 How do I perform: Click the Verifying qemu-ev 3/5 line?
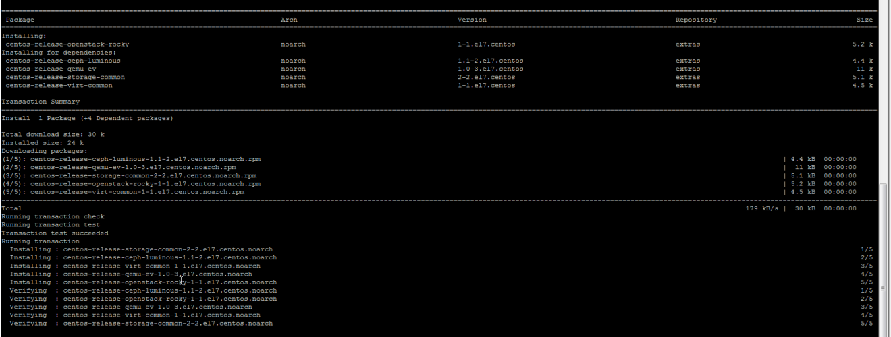click(x=441, y=307)
